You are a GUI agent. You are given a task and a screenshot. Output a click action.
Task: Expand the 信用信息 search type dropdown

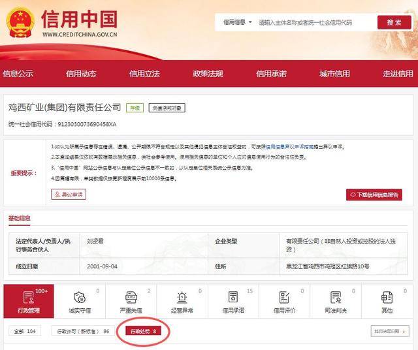pos(238,22)
